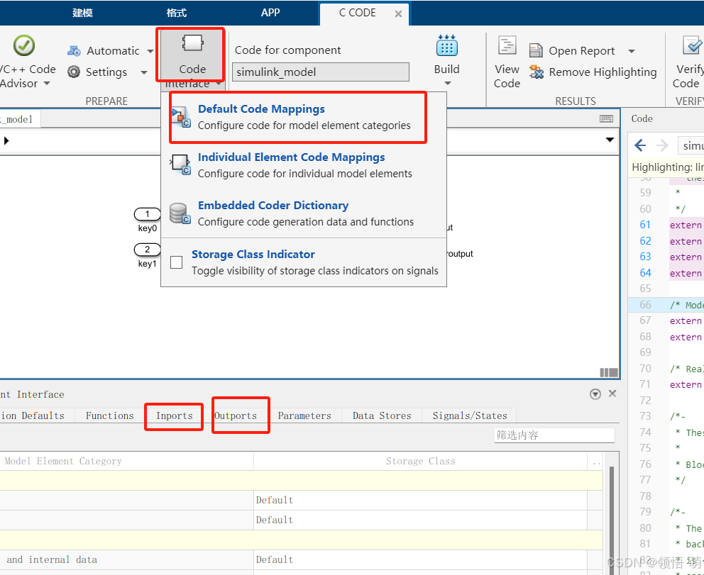
Task: Expand the Settings dropdown arrow
Action: tap(143, 72)
